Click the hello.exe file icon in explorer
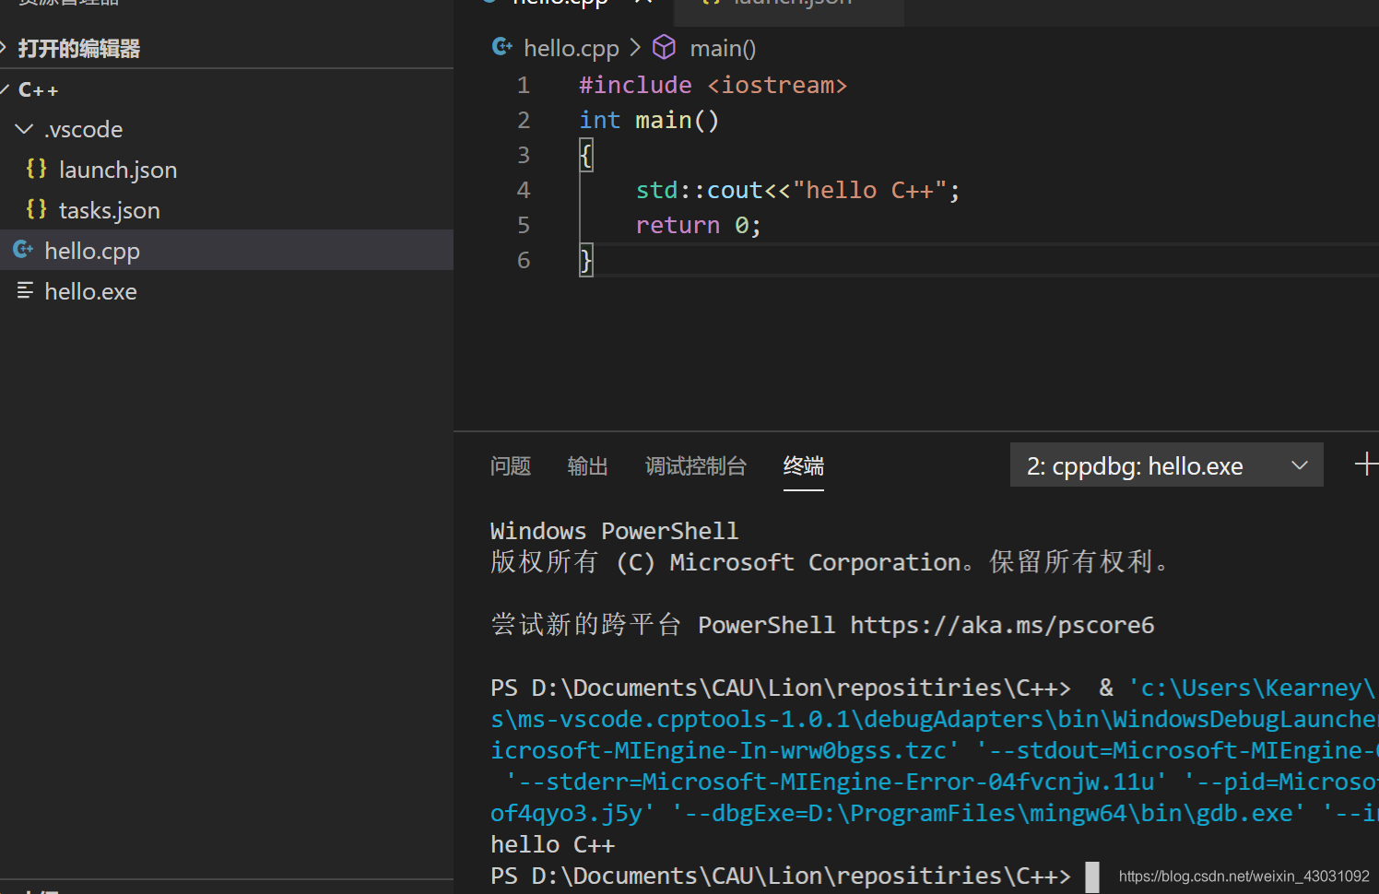Viewport: 1379px width, 894px height. (x=25, y=290)
